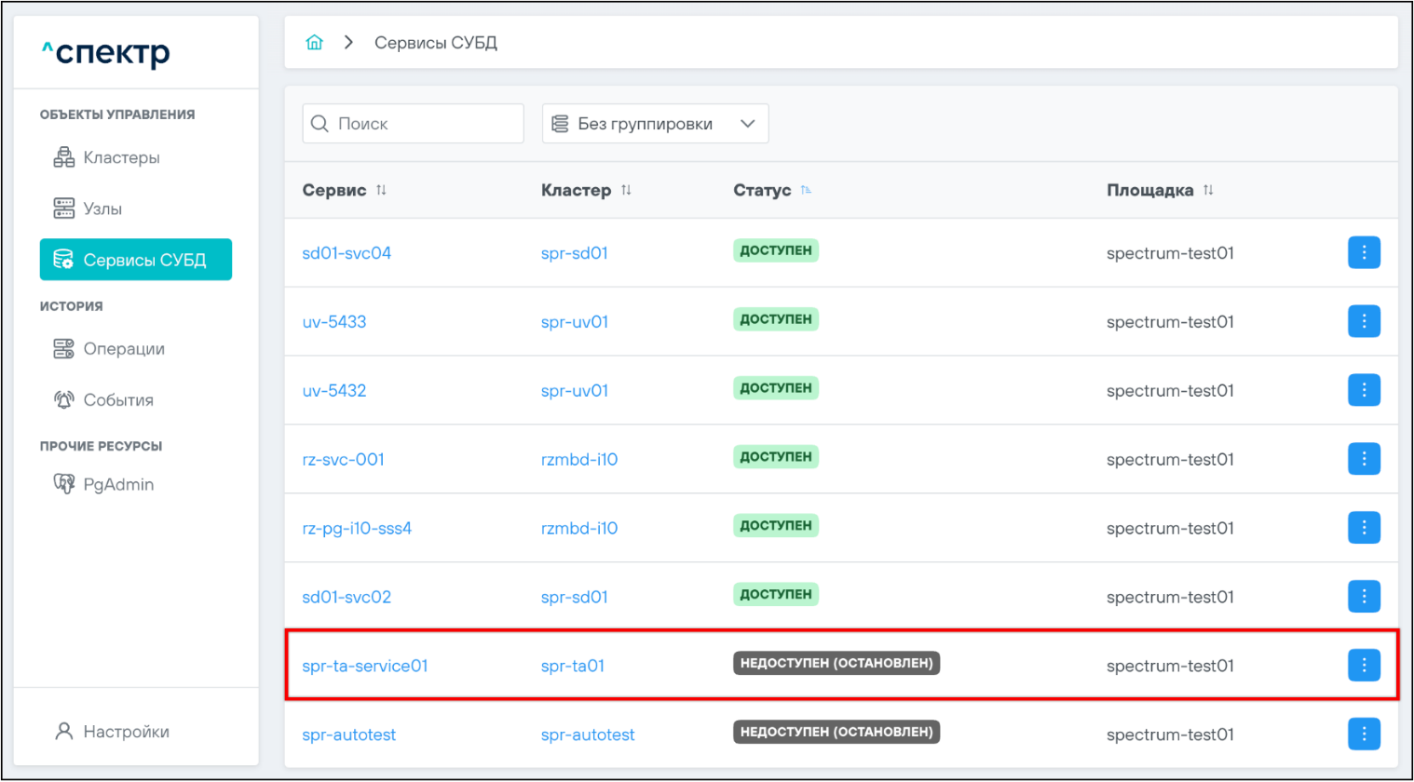Open cluster link rzmbd-i10 for rz-svc-001
The image size is (1414, 782).
coord(578,459)
